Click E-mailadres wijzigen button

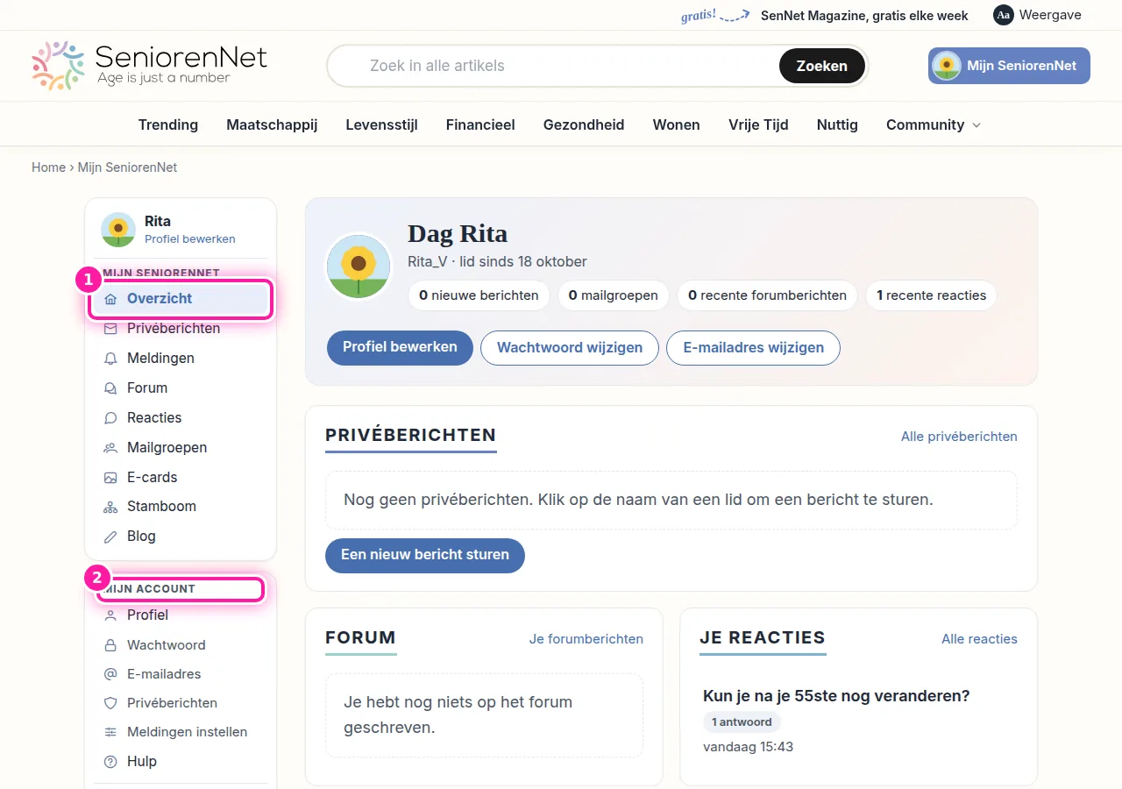point(754,347)
